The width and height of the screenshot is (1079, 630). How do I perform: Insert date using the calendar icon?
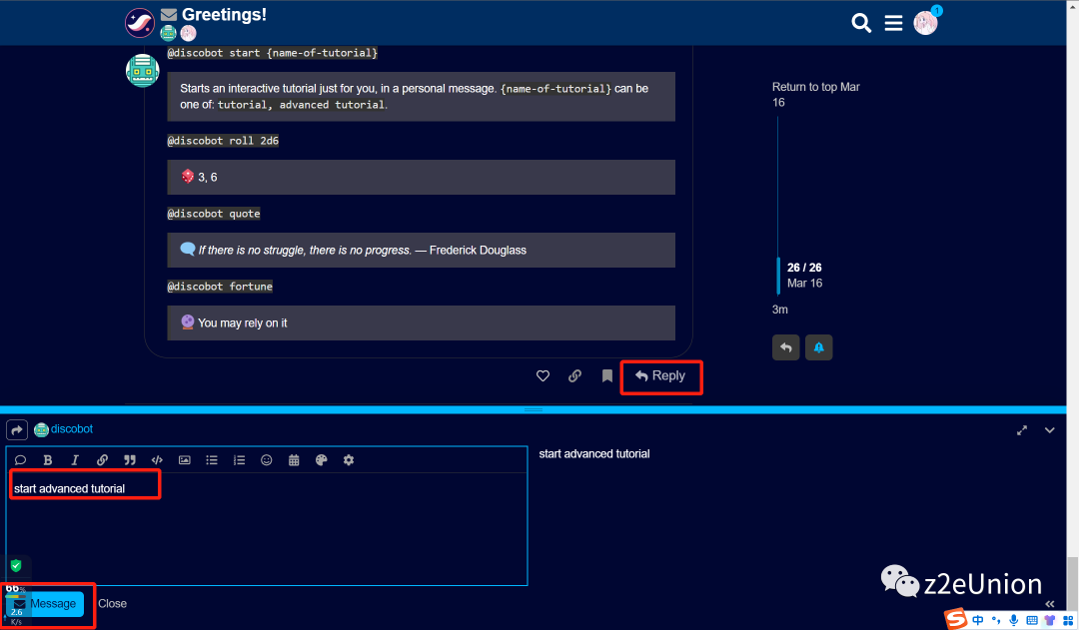[x=294, y=460]
